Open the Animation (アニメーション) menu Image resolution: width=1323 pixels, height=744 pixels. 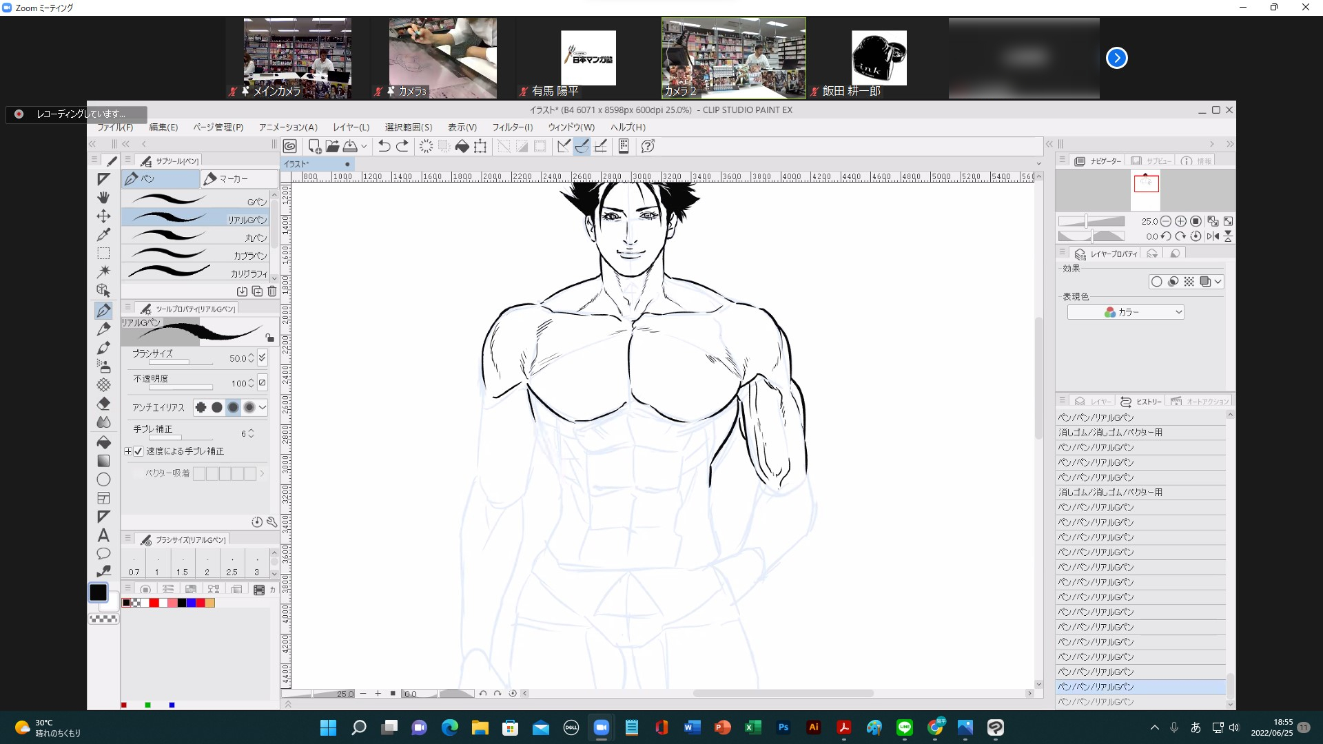point(288,127)
